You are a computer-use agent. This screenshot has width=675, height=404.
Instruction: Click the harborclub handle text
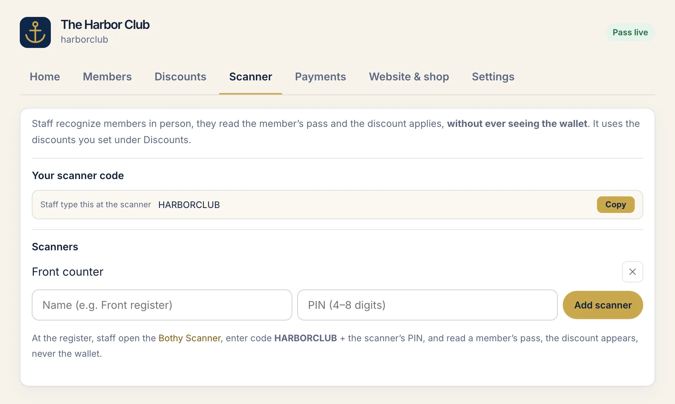pyautogui.click(x=84, y=39)
